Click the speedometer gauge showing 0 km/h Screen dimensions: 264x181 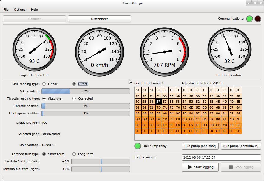pyautogui.click(x=99, y=52)
